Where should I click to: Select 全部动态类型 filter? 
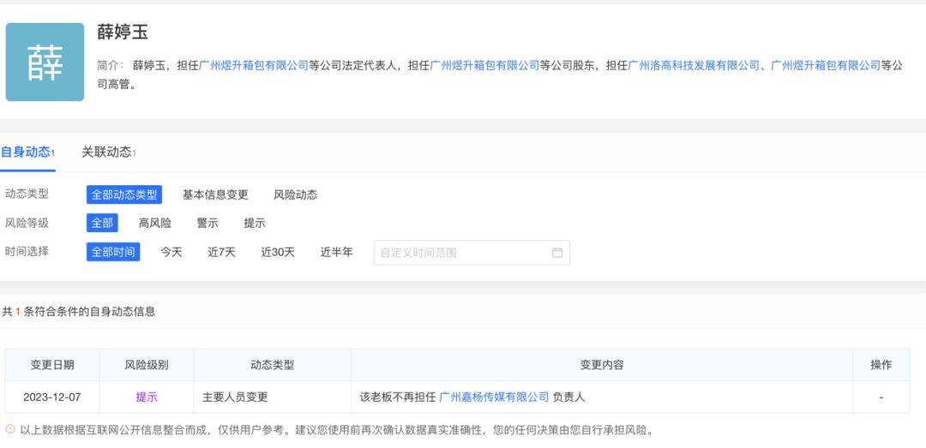click(x=124, y=194)
